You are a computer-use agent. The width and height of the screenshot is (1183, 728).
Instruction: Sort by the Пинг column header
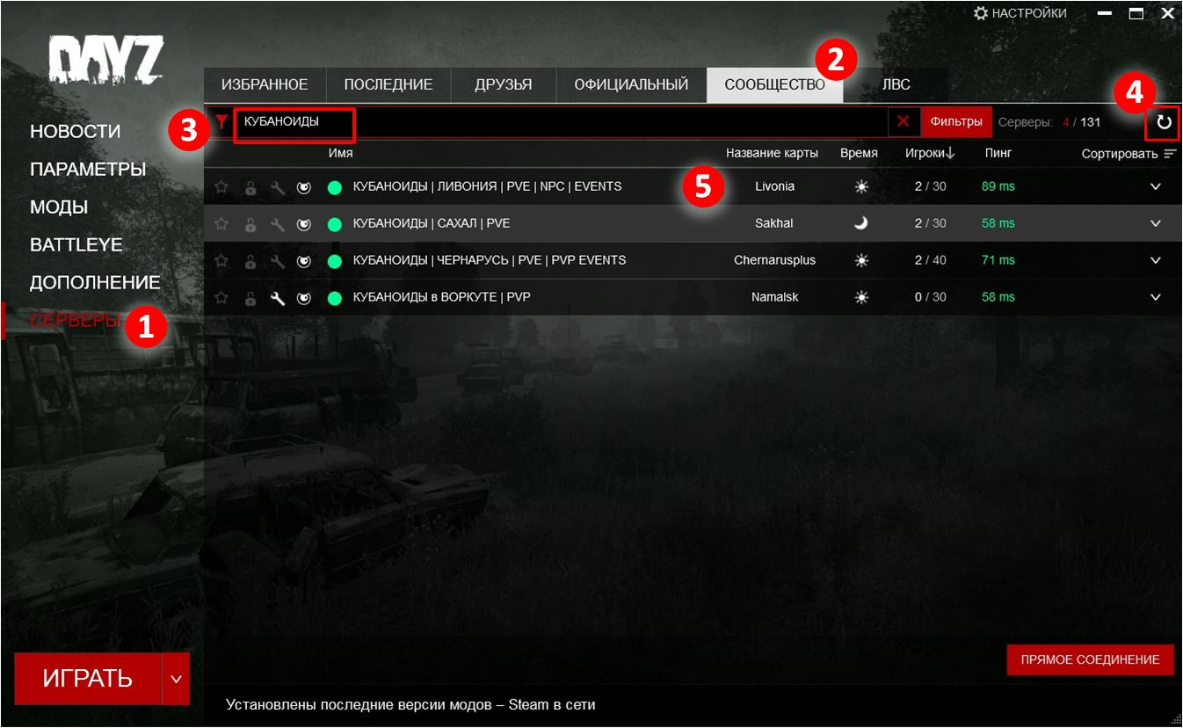(998, 153)
